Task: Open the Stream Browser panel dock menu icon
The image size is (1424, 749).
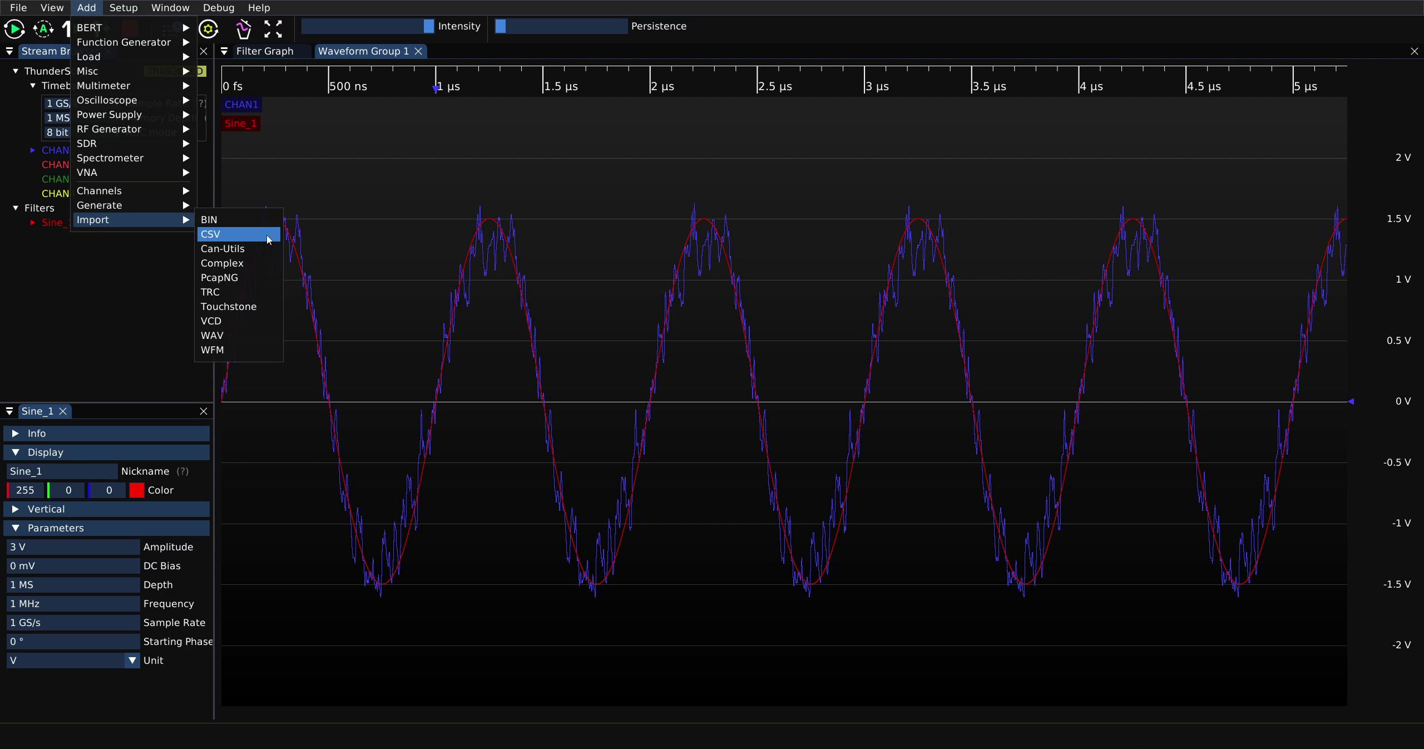Action: pos(9,51)
